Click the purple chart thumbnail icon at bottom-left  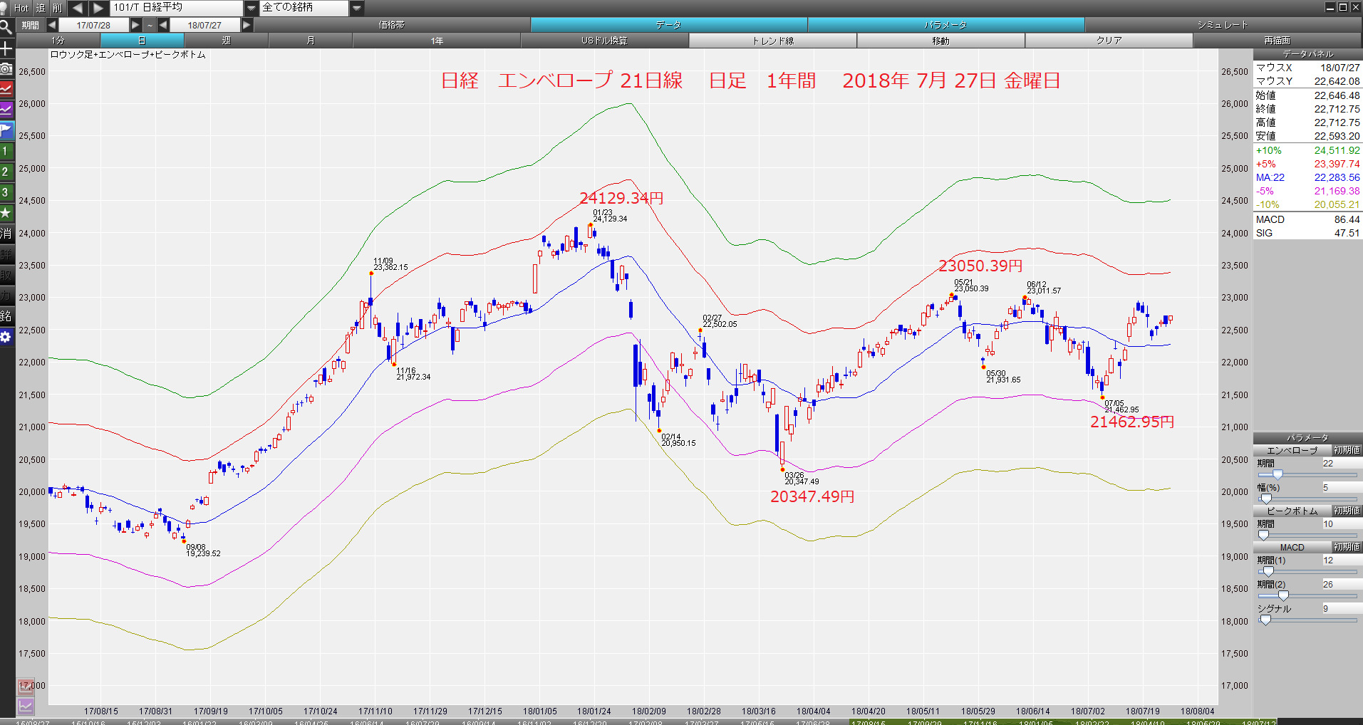26,706
